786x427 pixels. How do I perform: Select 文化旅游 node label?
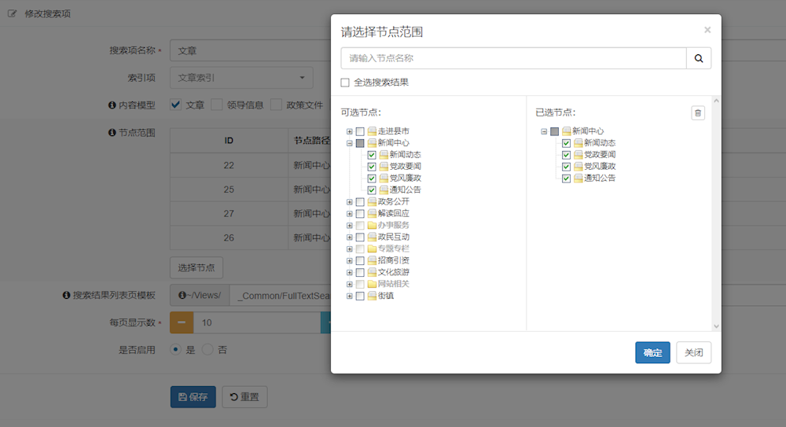394,272
